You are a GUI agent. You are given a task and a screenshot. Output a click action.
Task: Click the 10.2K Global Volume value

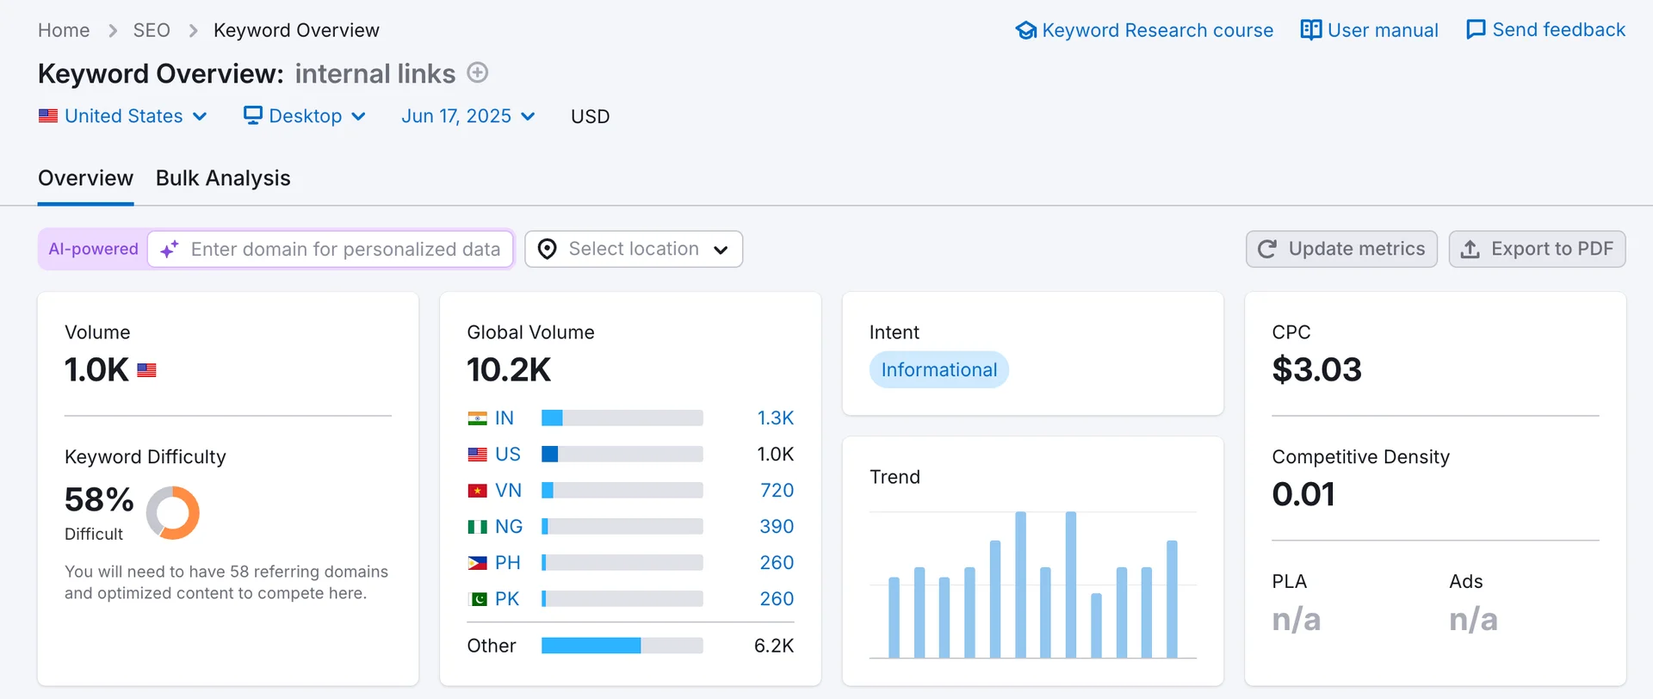pos(509,370)
